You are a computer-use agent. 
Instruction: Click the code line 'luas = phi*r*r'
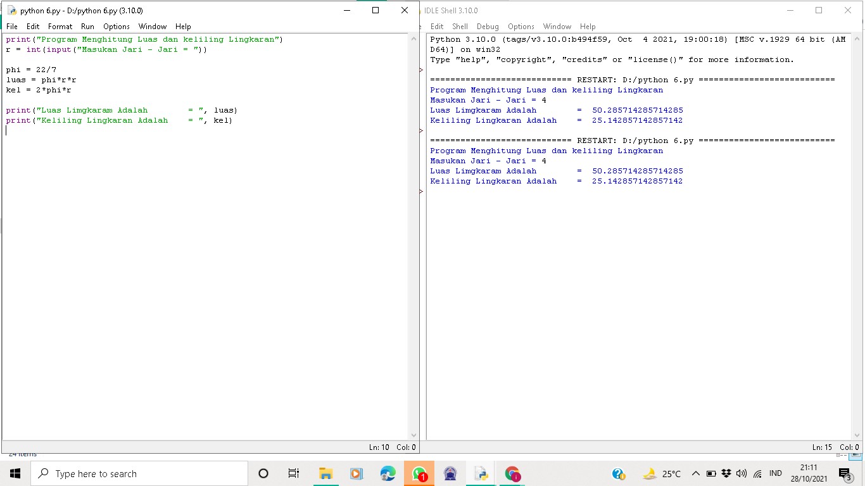[41, 80]
